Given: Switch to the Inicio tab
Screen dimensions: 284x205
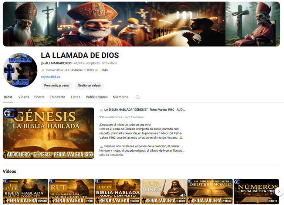Looking at the screenshot, I should (8, 97).
